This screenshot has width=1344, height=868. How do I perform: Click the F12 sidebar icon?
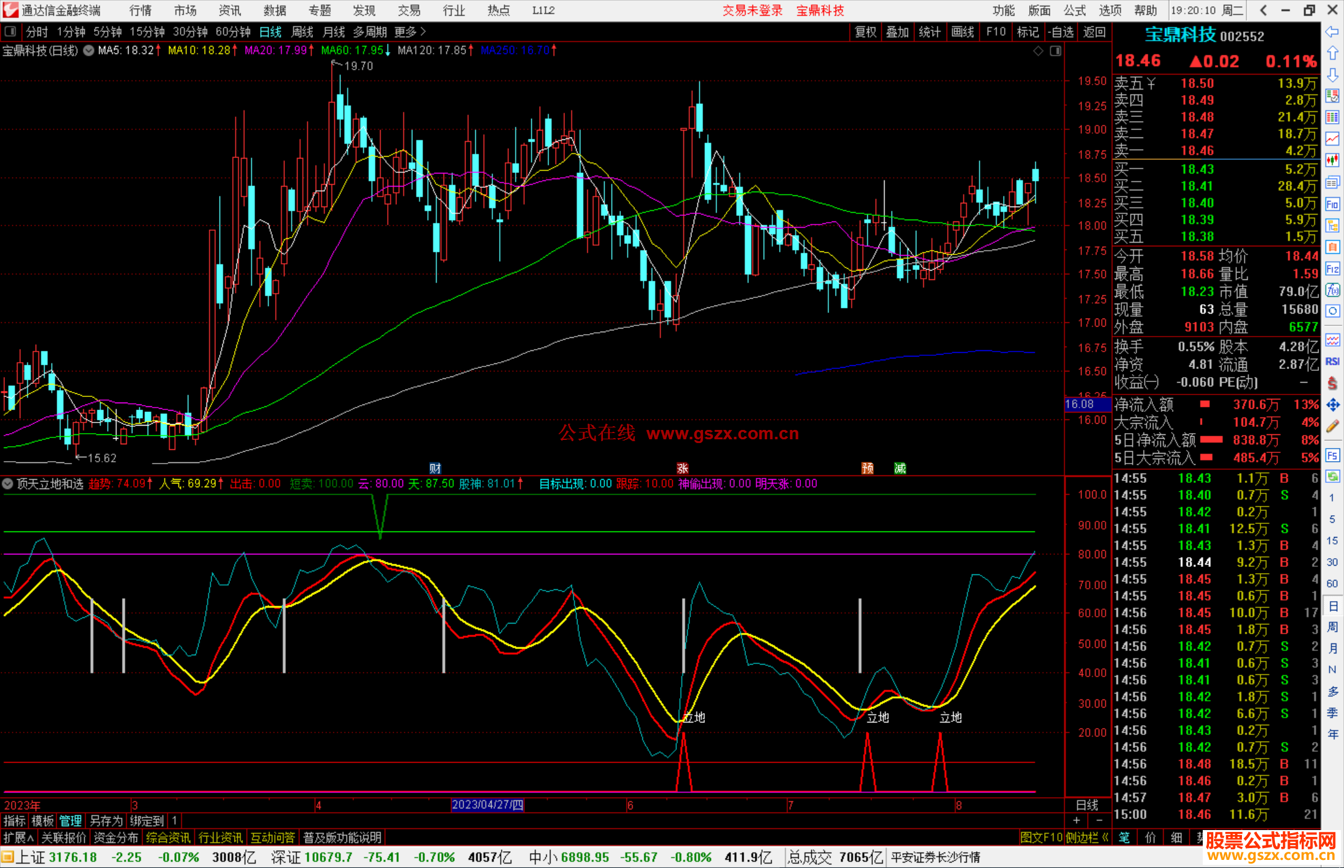[x=1332, y=269]
